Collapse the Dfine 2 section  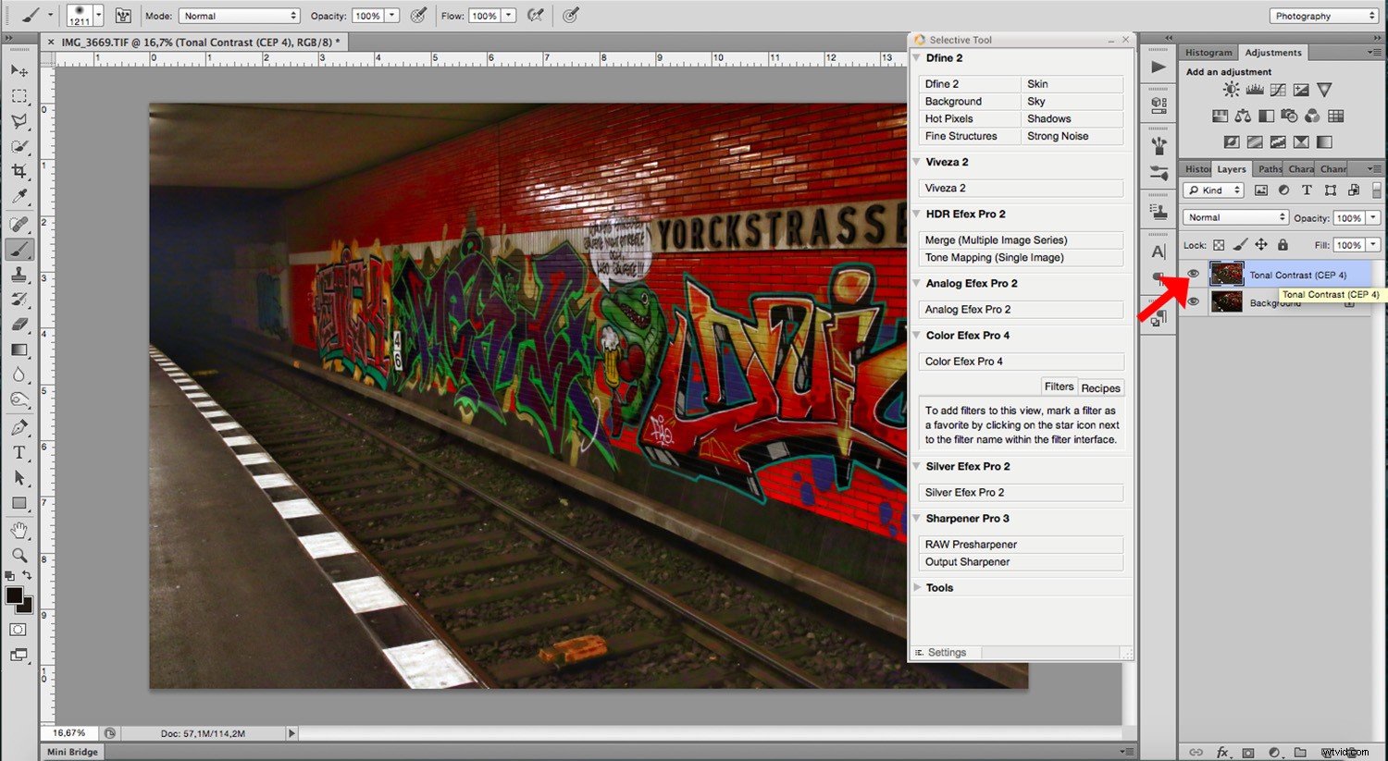[x=917, y=57]
